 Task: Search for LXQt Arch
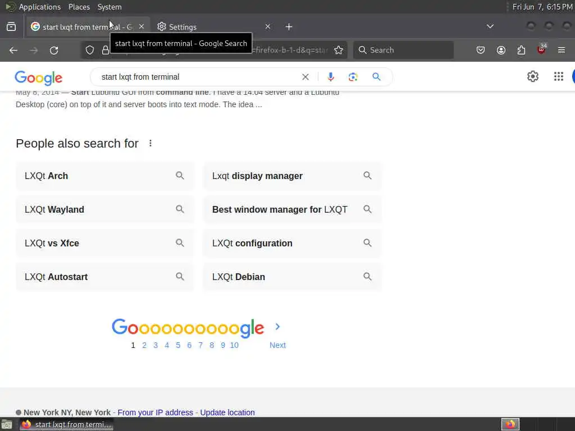point(105,176)
